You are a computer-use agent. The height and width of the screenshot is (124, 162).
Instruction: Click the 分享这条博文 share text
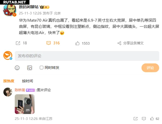133,43
